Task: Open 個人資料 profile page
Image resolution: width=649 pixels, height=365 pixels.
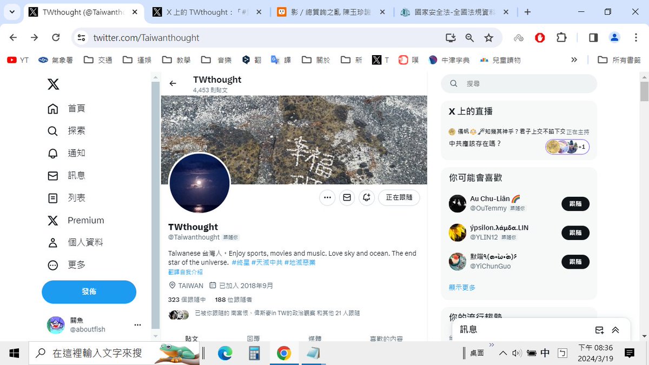Action: pyautogui.click(x=75, y=242)
